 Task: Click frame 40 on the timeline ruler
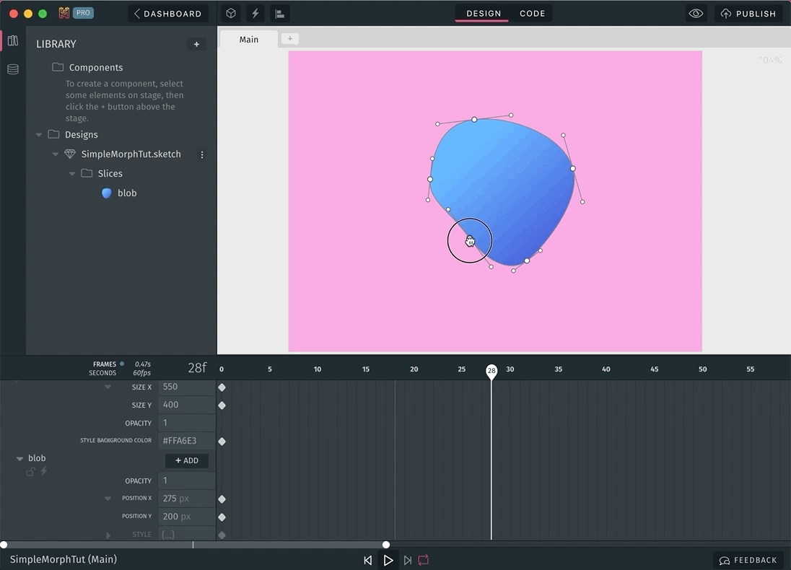click(606, 369)
